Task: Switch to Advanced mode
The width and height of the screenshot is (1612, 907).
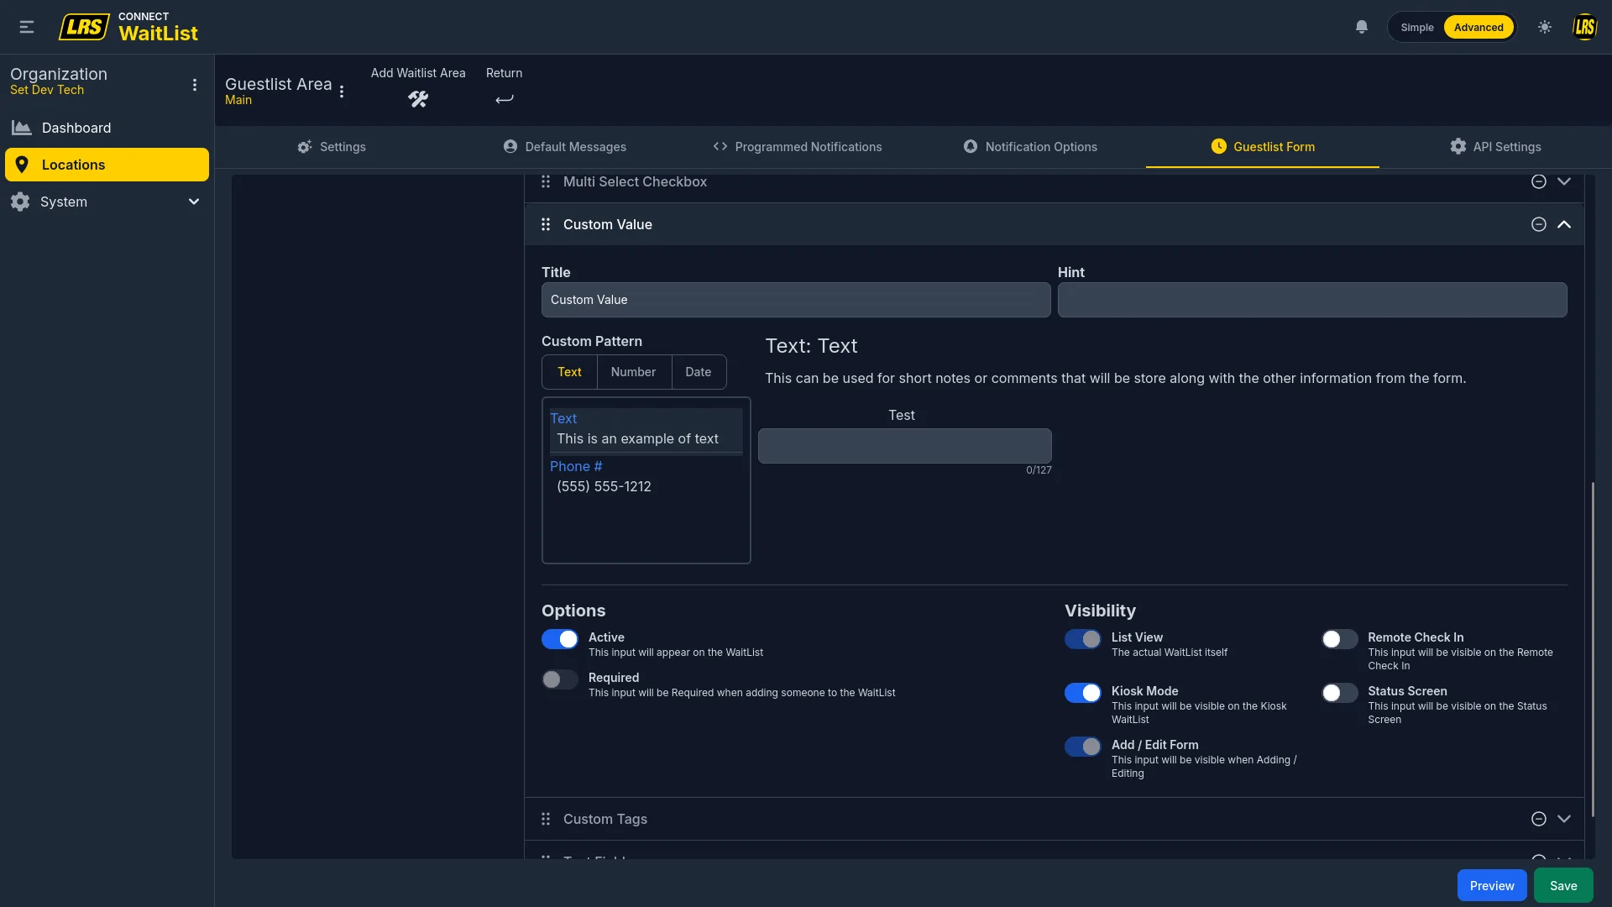Action: pyautogui.click(x=1479, y=27)
